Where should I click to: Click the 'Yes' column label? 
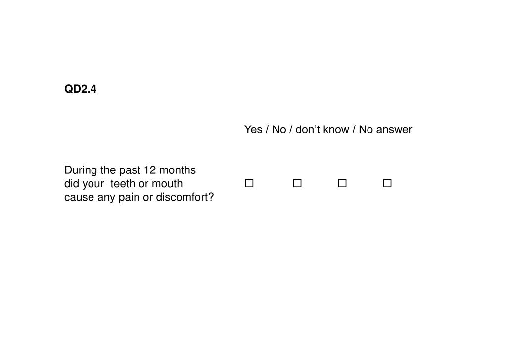[x=253, y=129]
